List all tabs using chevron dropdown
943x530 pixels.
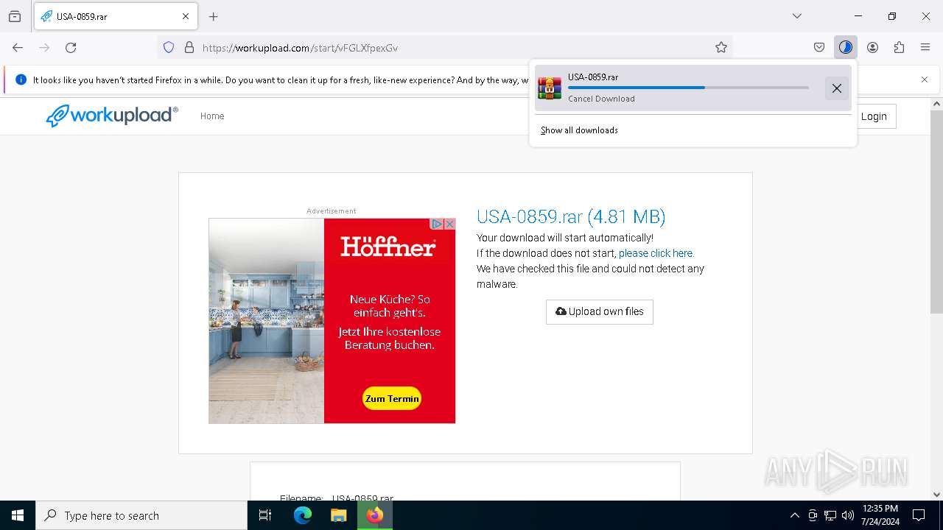[797, 16]
